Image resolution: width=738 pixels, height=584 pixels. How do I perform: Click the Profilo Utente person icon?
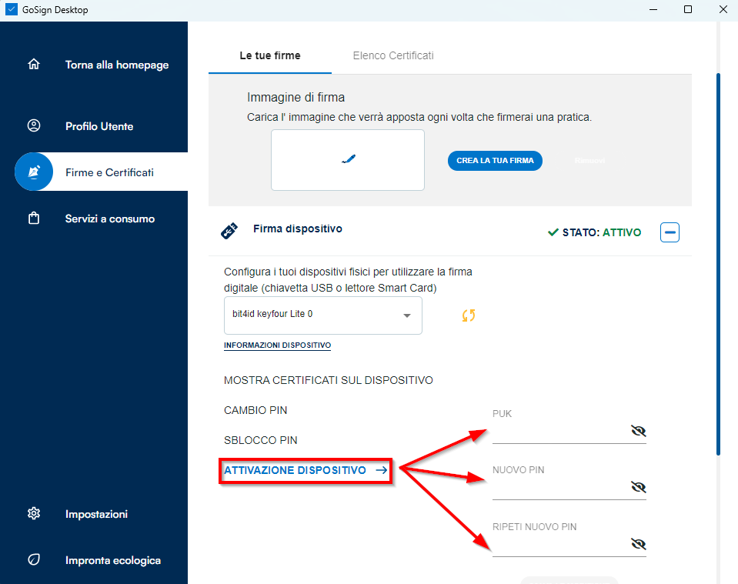pyautogui.click(x=33, y=126)
